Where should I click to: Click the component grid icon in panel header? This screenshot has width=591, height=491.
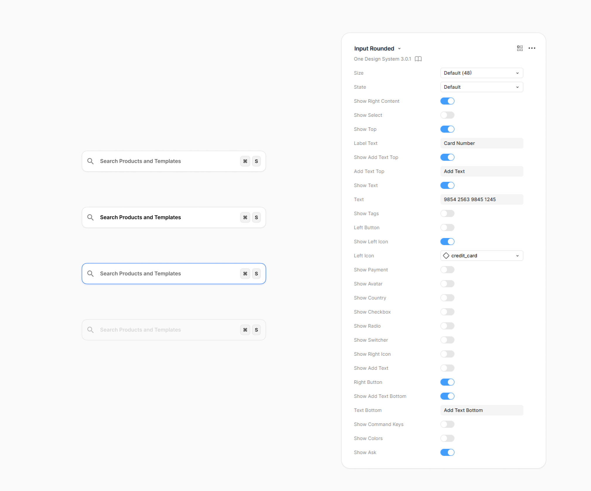(x=520, y=48)
